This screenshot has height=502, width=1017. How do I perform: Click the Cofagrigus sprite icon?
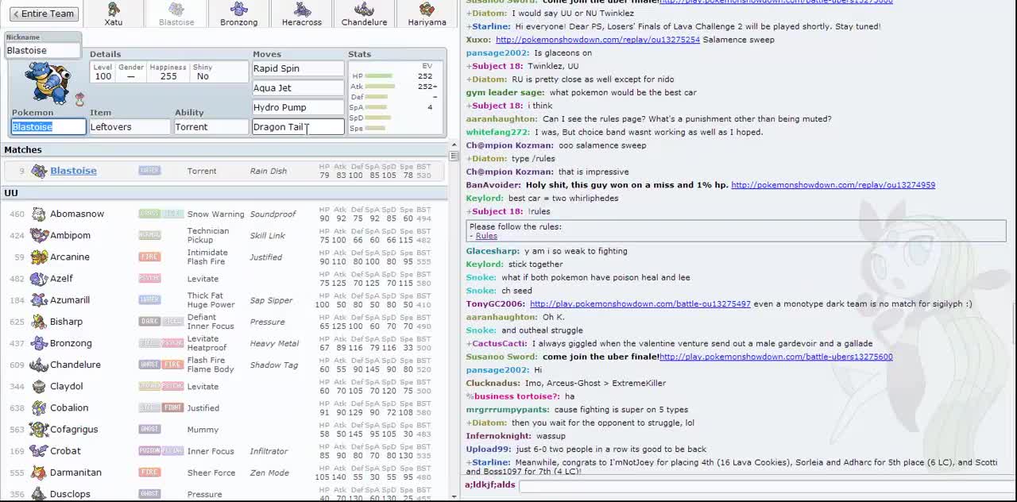tap(39, 429)
